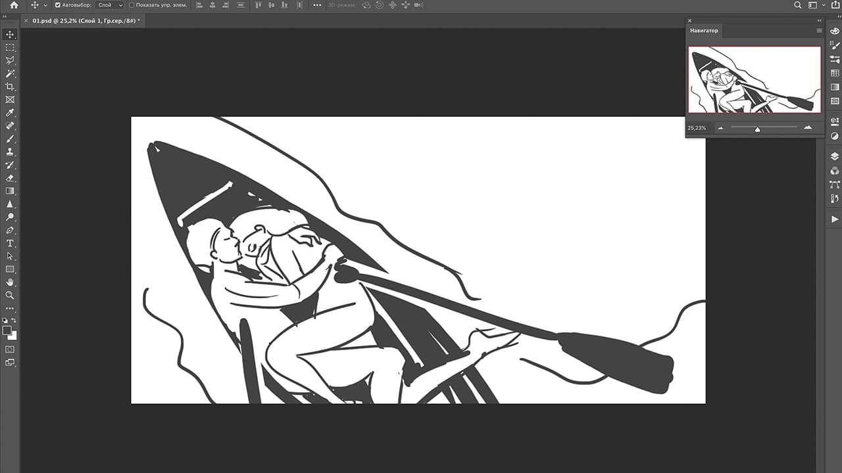Click the 25,23% zoom field
Screen dimensions: 842x473
[x=697, y=127]
